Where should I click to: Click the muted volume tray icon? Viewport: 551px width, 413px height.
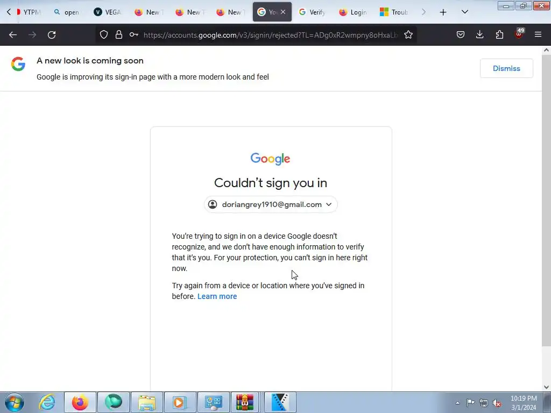[x=497, y=403]
